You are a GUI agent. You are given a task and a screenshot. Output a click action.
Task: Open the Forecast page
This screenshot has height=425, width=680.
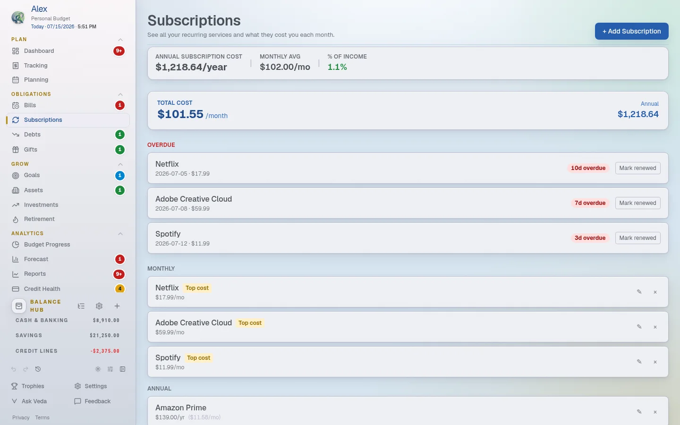[x=68, y=259]
